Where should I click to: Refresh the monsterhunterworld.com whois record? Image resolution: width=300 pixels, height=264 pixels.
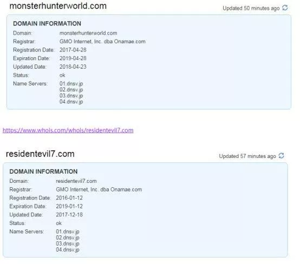(x=285, y=8)
